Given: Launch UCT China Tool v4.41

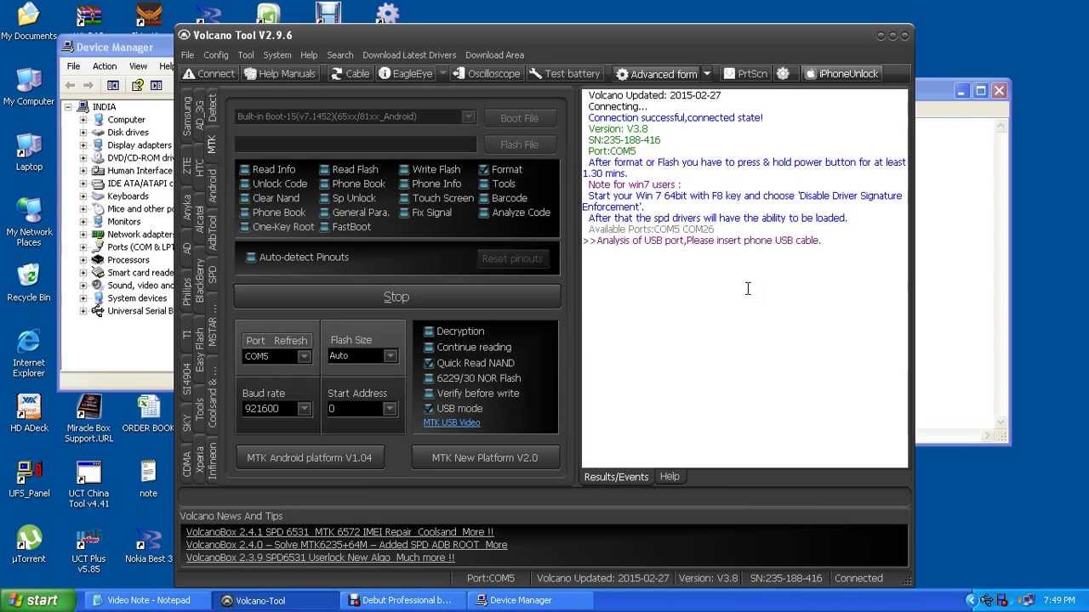Looking at the screenshot, I should point(88,484).
